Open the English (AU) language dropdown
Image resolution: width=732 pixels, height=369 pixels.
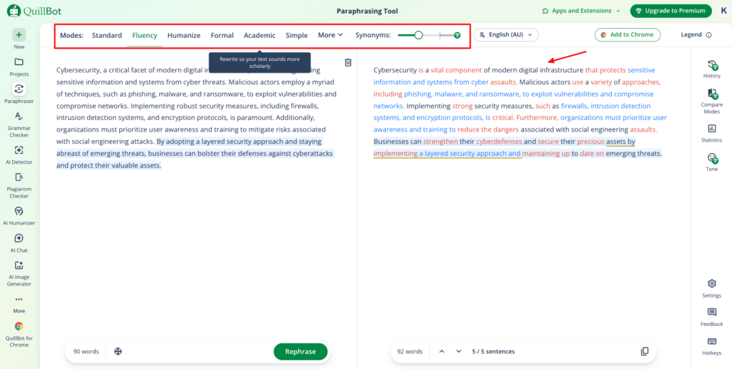tap(506, 35)
